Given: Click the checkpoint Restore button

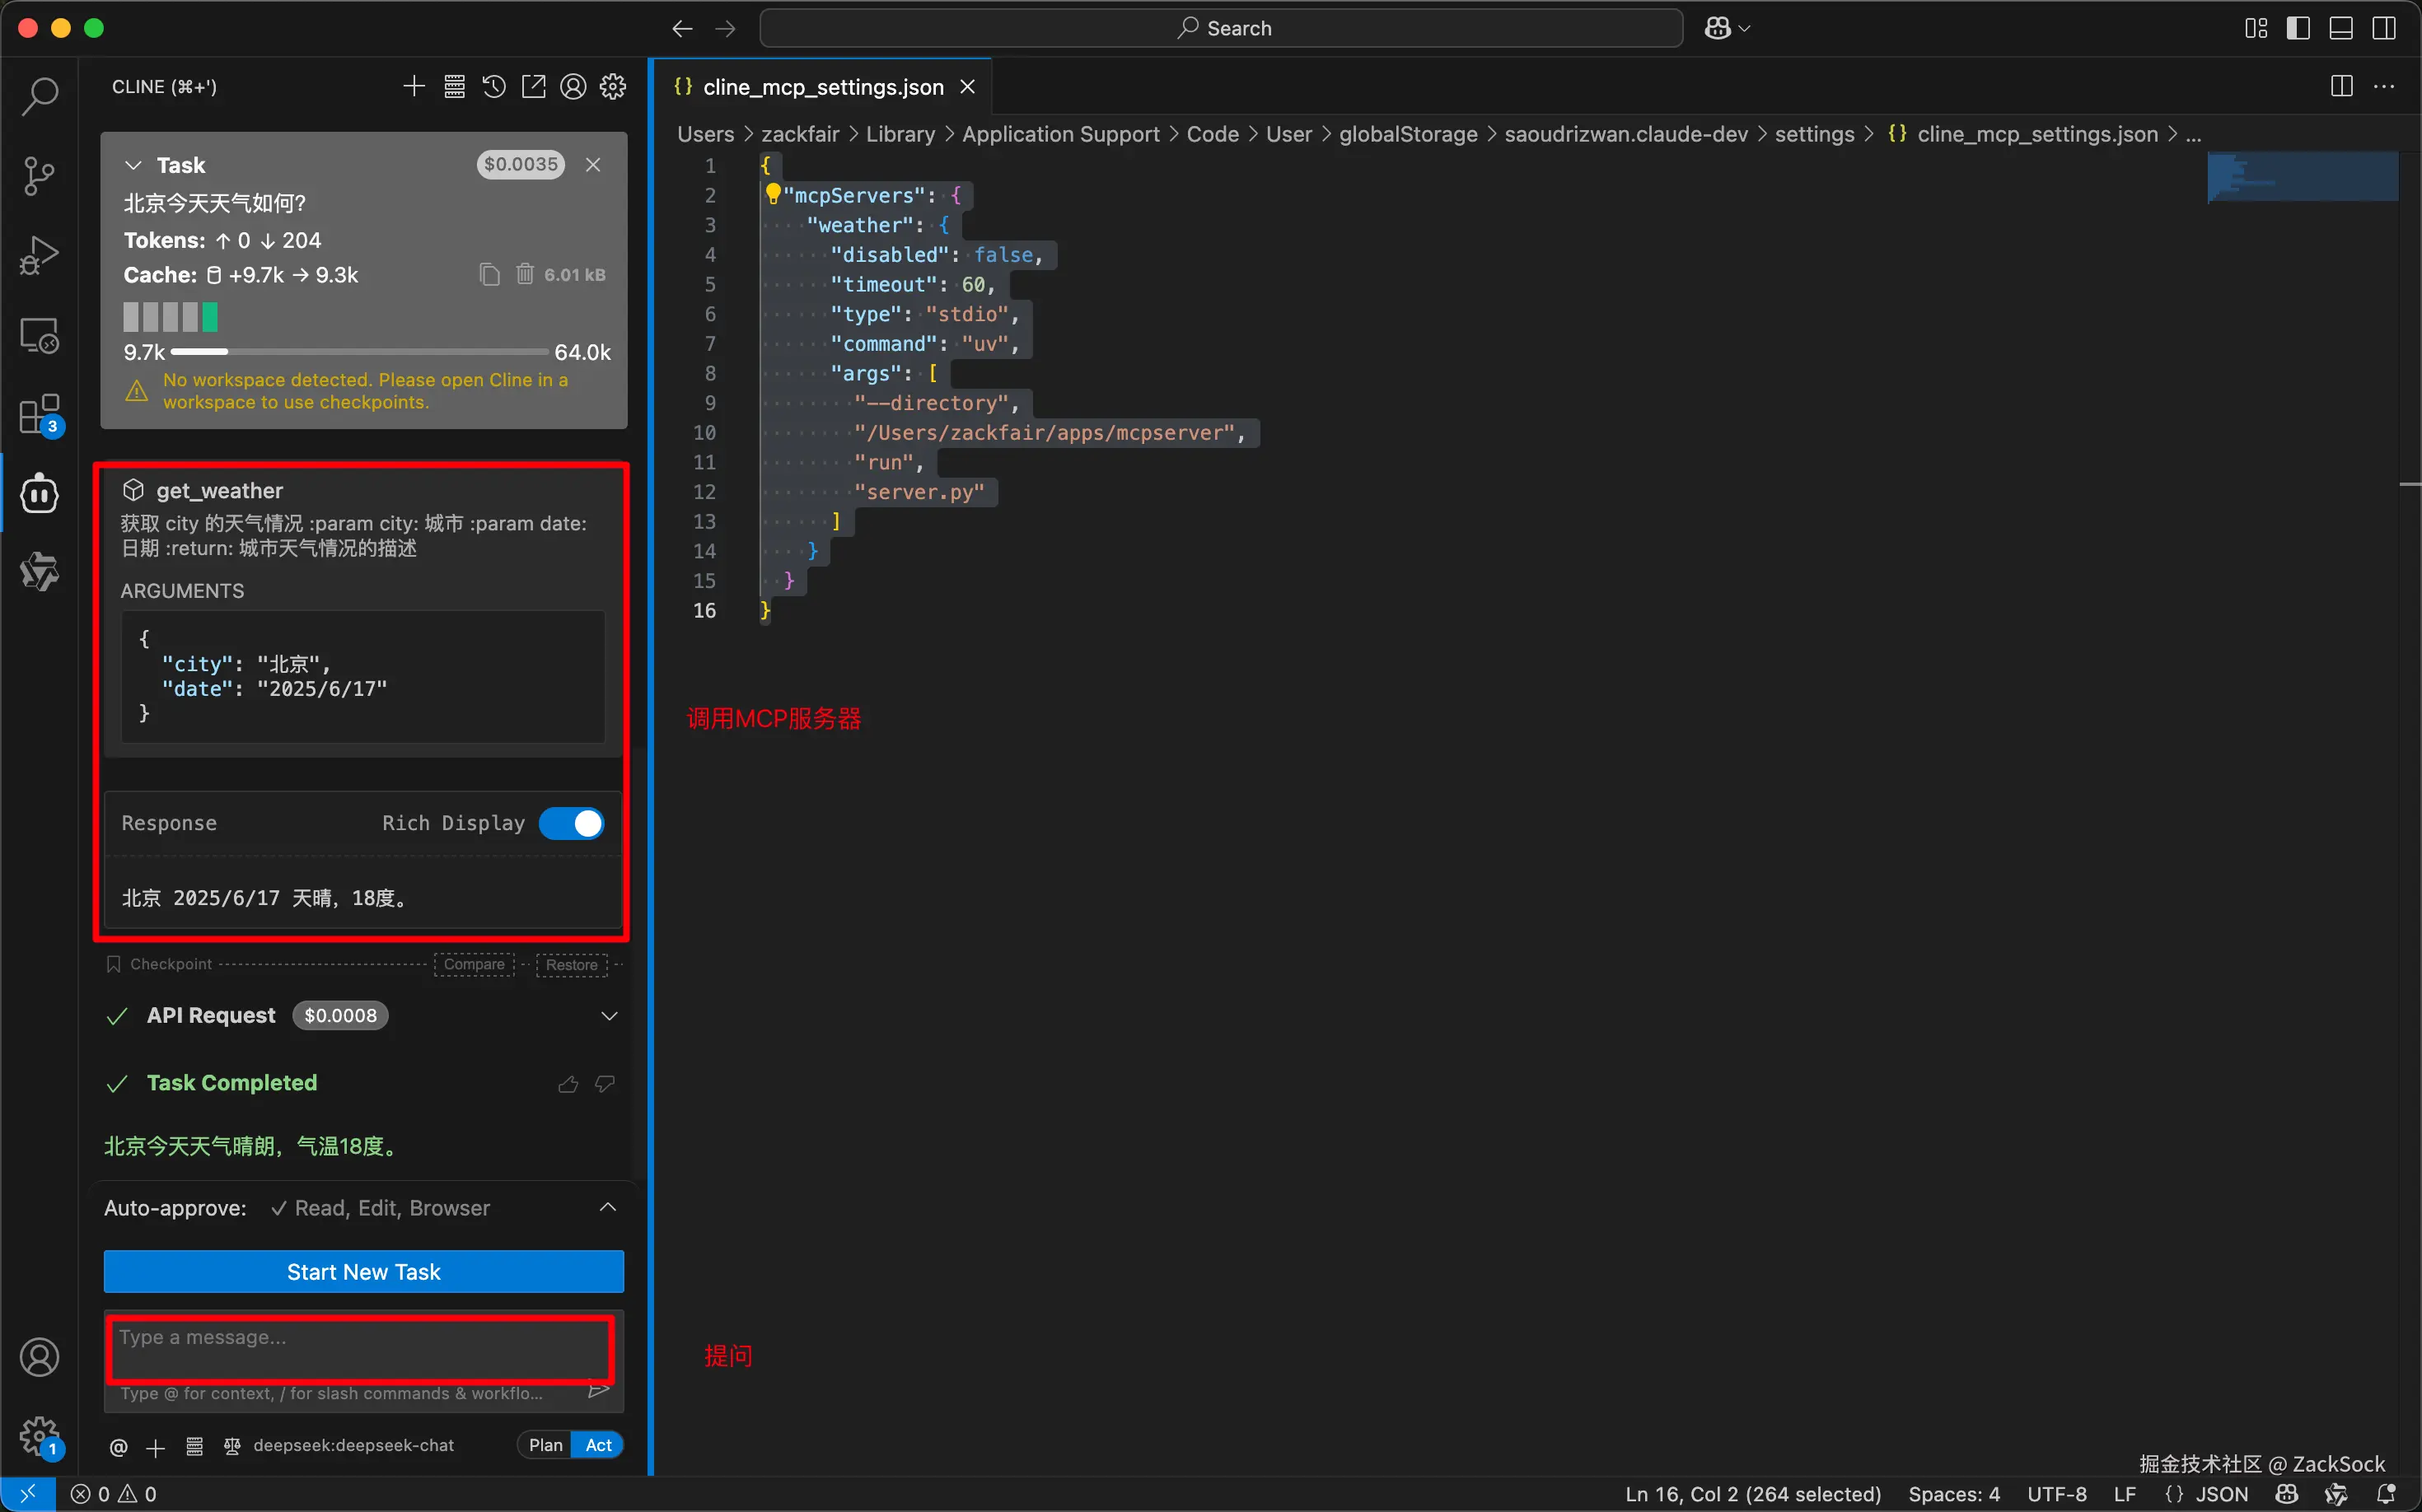Looking at the screenshot, I should coord(571,965).
